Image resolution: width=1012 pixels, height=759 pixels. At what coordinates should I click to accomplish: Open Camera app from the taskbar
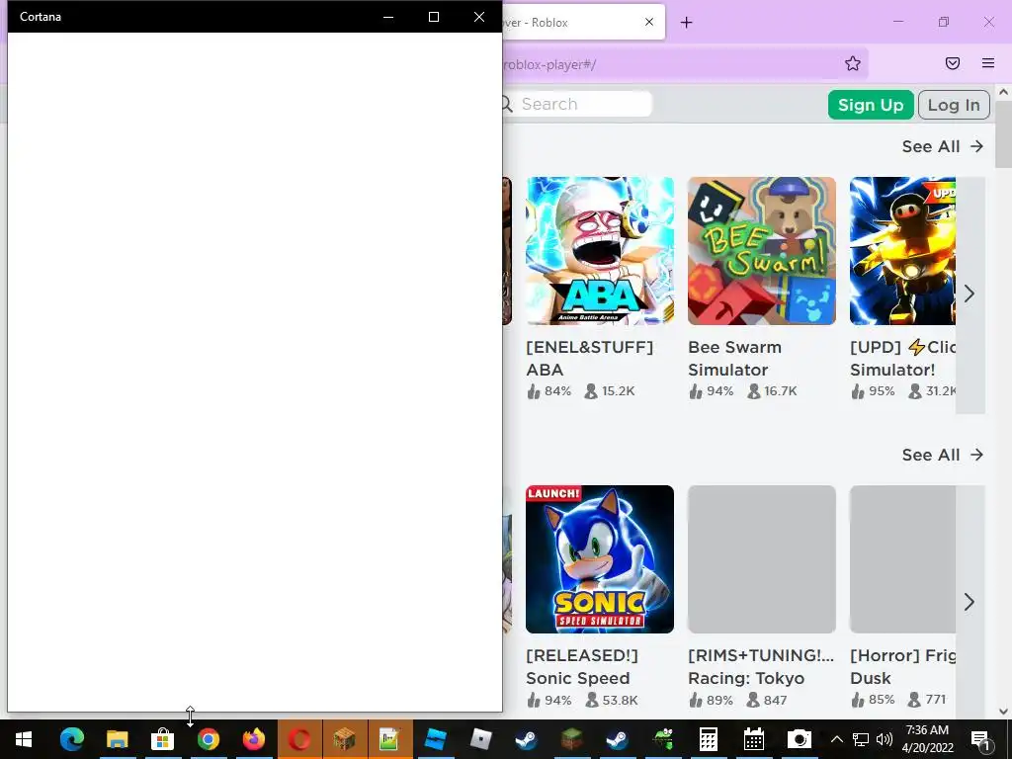coord(799,739)
